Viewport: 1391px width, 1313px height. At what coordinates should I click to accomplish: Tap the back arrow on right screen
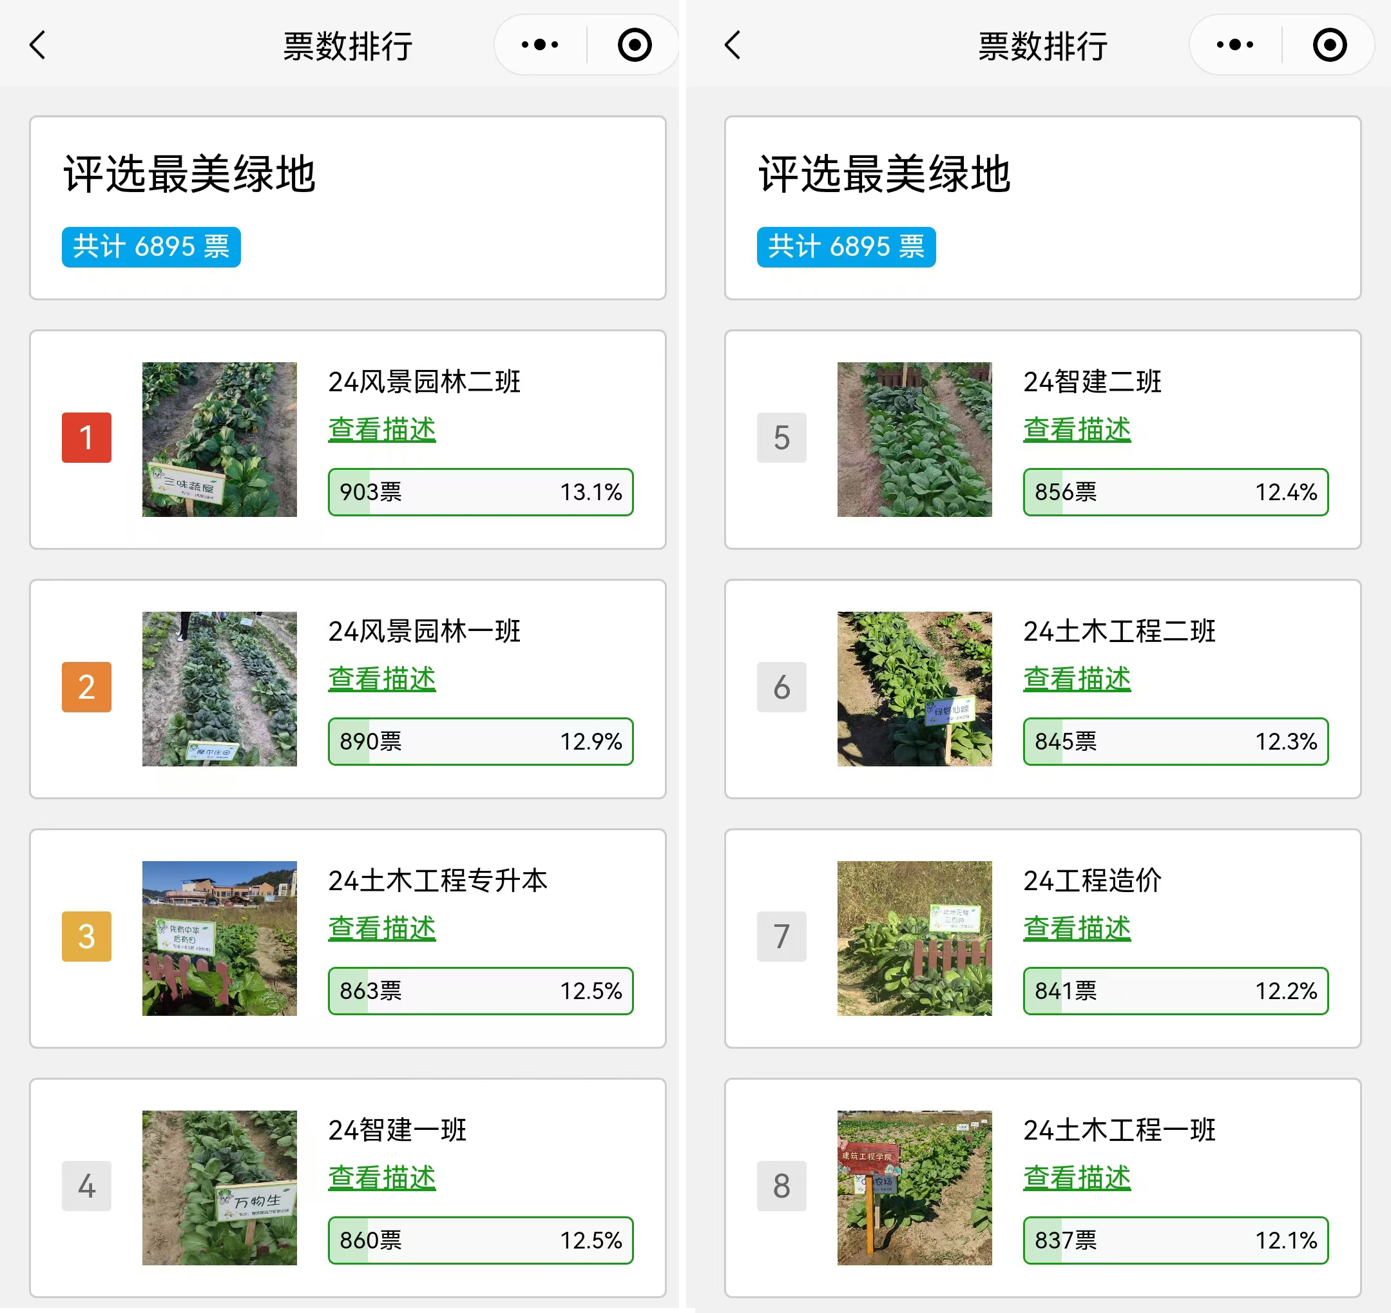click(733, 46)
